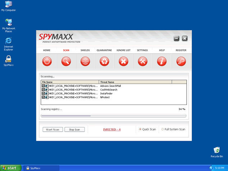Click the scan progress bar
228x171 pixels.
[x=113, y=116]
